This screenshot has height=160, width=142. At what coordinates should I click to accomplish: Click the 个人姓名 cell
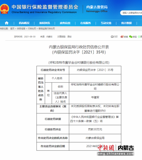coord(57,78)
